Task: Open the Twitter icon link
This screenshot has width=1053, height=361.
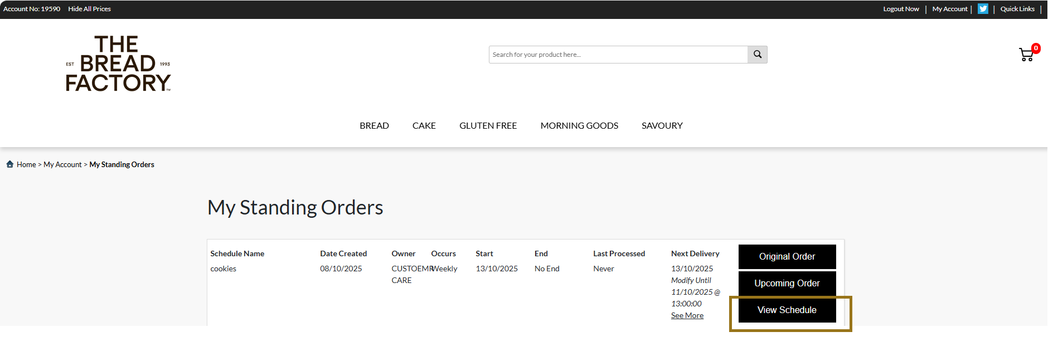Action: 983,9
